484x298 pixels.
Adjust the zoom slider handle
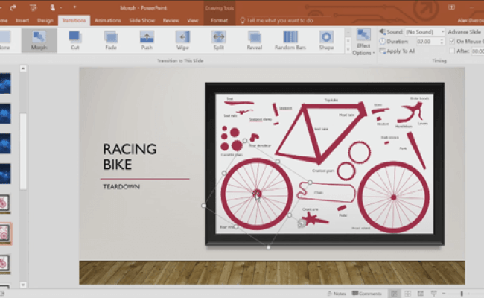pos(462,294)
